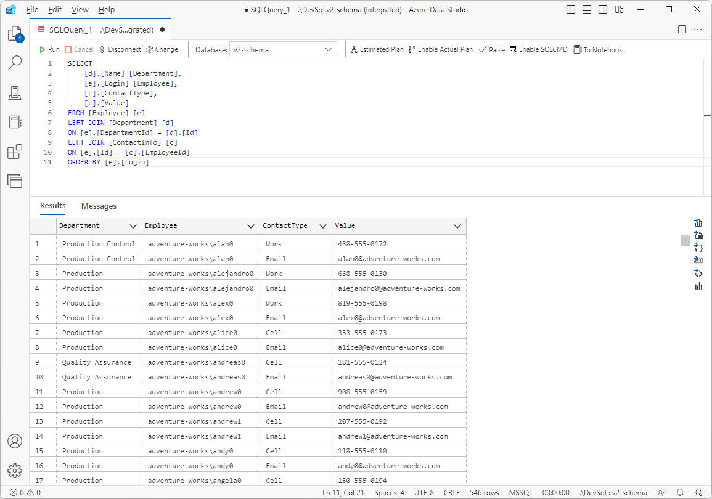This screenshot has width=712, height=499.
Task: Split the editor to the right
Action: [682, 30]
